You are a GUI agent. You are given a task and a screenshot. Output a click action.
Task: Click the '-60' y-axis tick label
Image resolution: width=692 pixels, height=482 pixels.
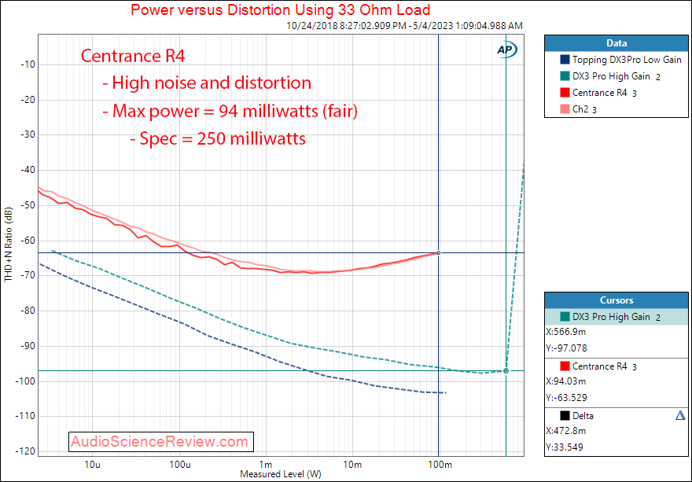(x=28, y=241)
